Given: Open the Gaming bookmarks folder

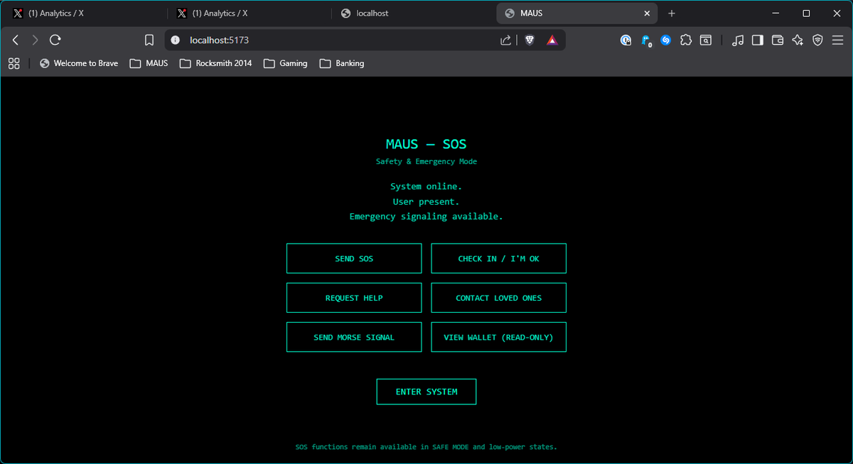Looking at the screenshot, I should pyautogui.click(x=286, y=63).
